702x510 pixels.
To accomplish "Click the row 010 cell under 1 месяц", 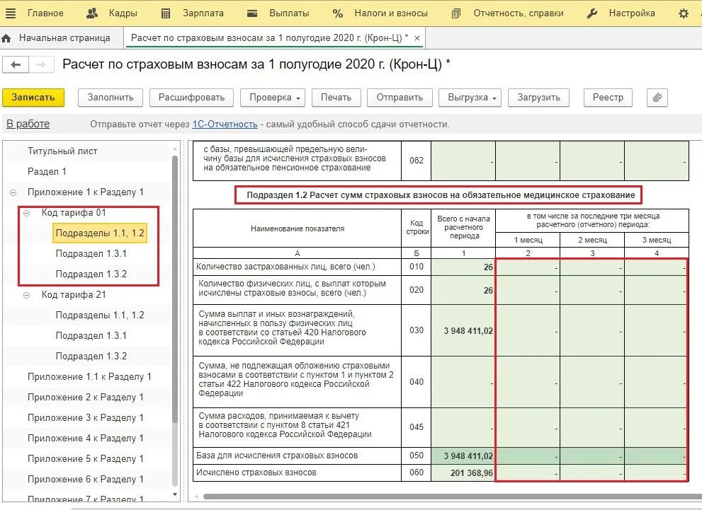I will coord(528,267).
